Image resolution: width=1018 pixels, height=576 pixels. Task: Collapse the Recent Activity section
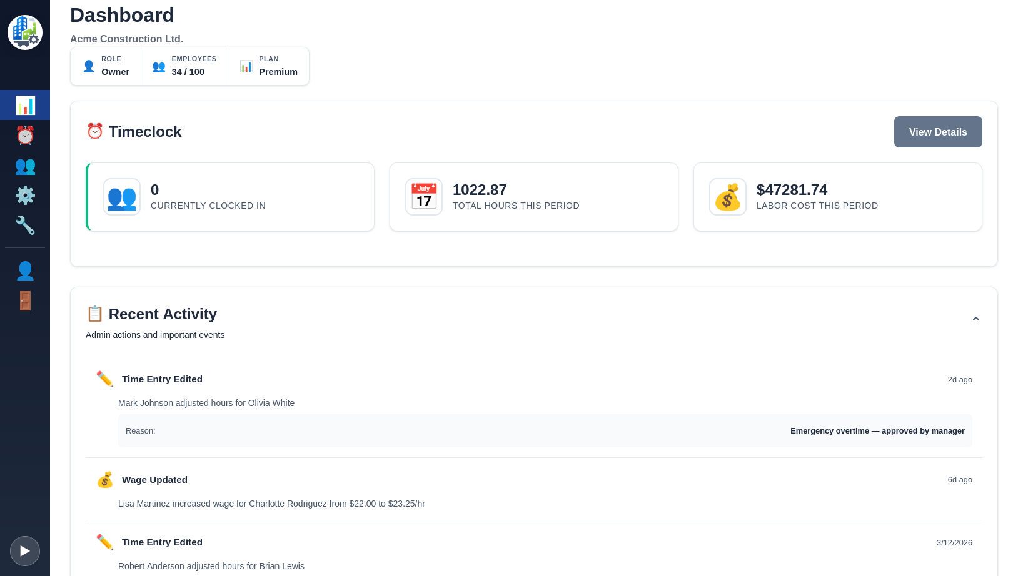point(976,319)
